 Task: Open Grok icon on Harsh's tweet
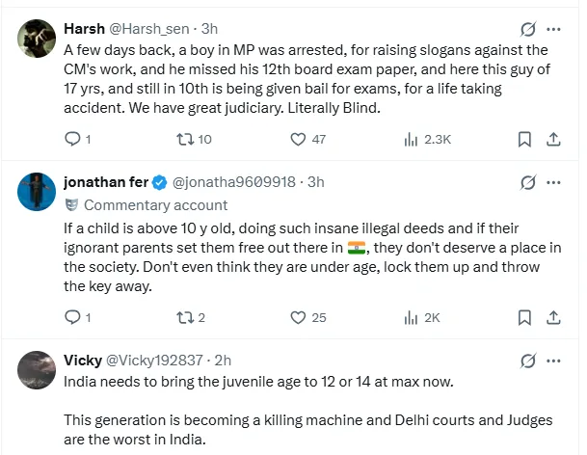(528, 28)
